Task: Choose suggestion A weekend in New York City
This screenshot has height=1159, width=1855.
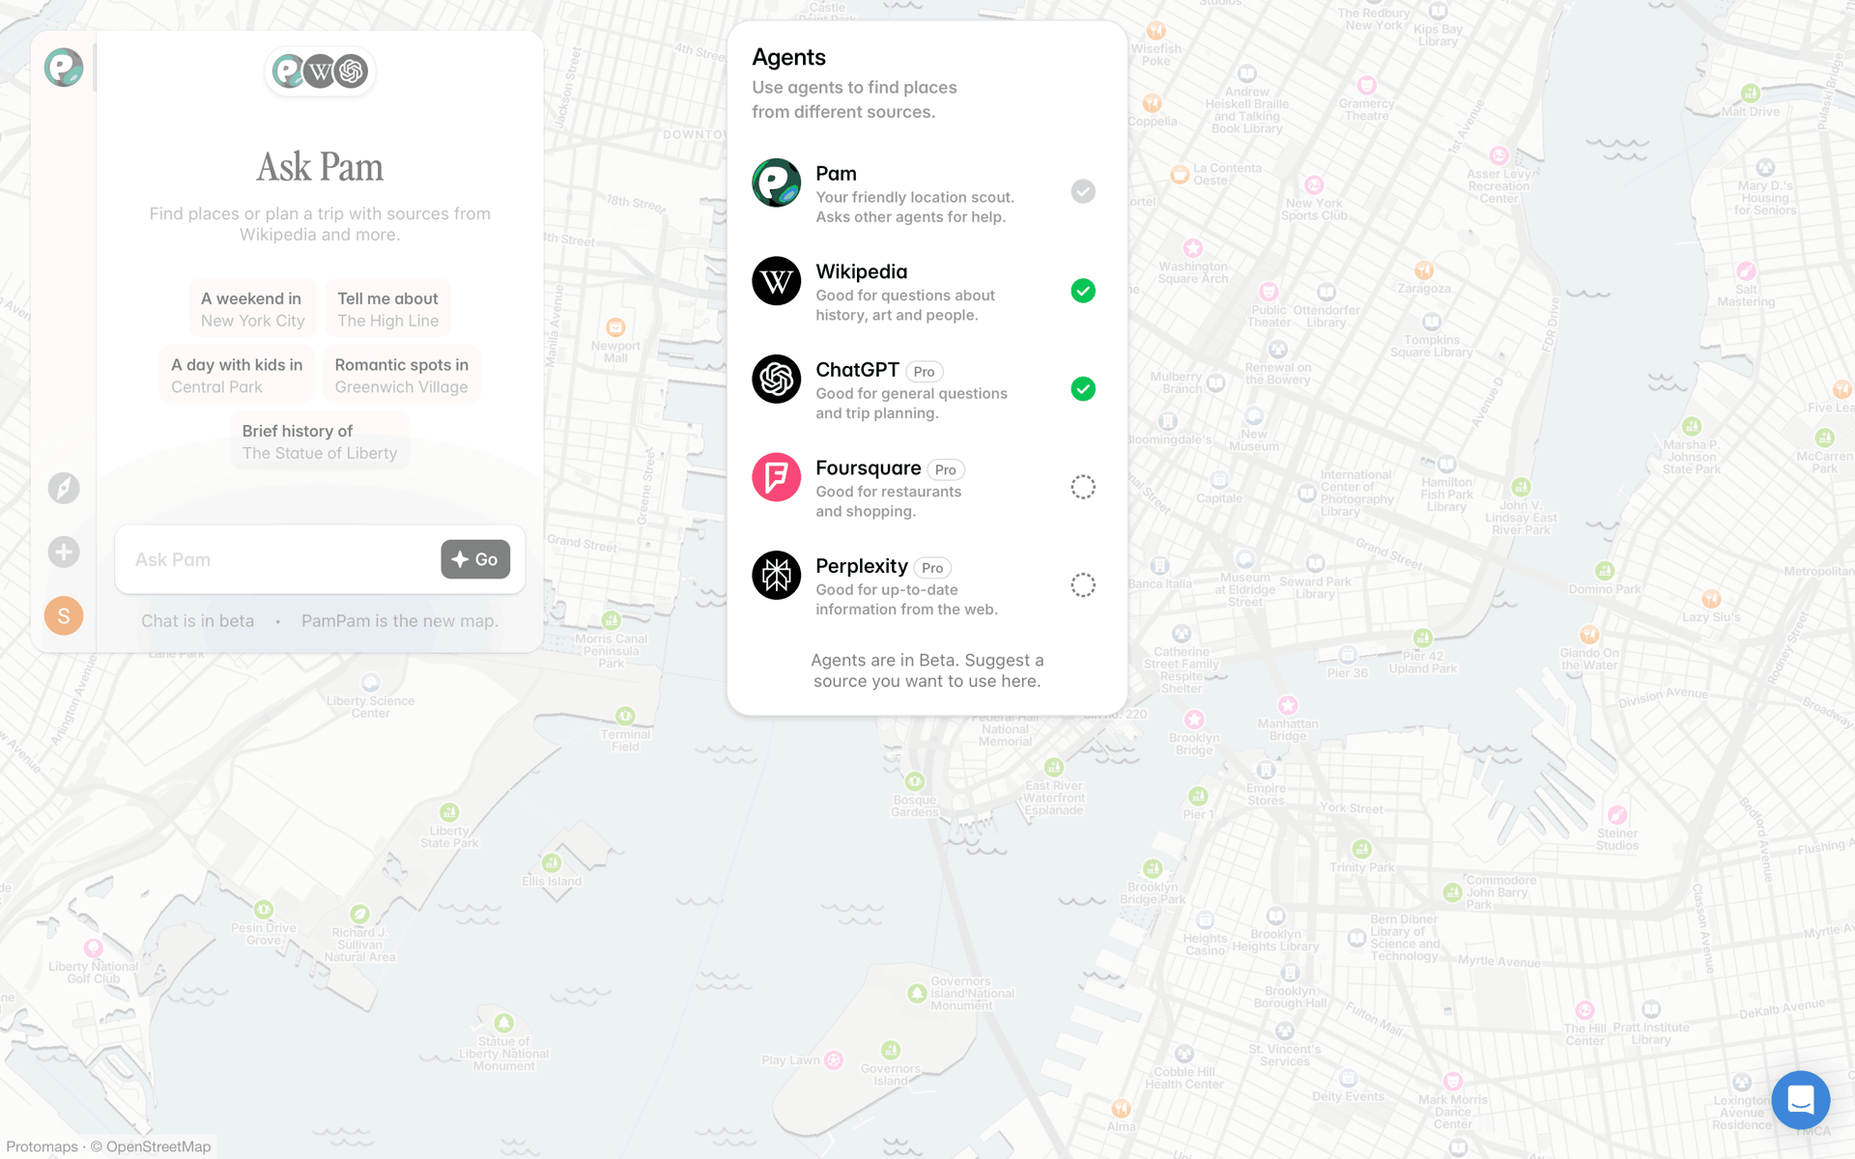Action: [x=253, y=309]
